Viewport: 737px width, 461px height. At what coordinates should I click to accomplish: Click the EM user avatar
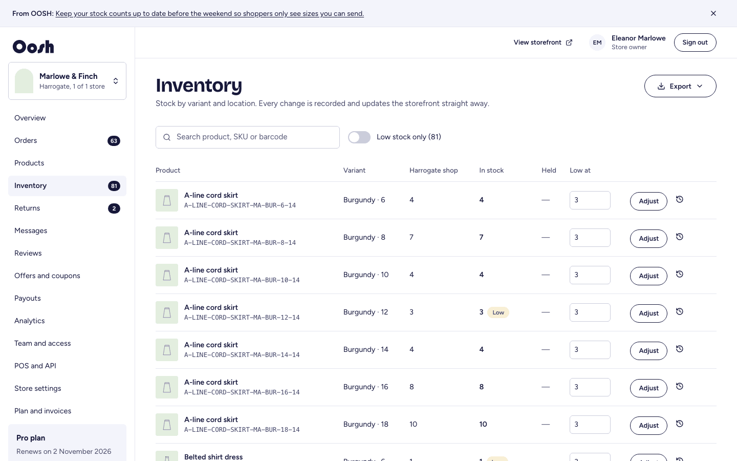(597, 43)
